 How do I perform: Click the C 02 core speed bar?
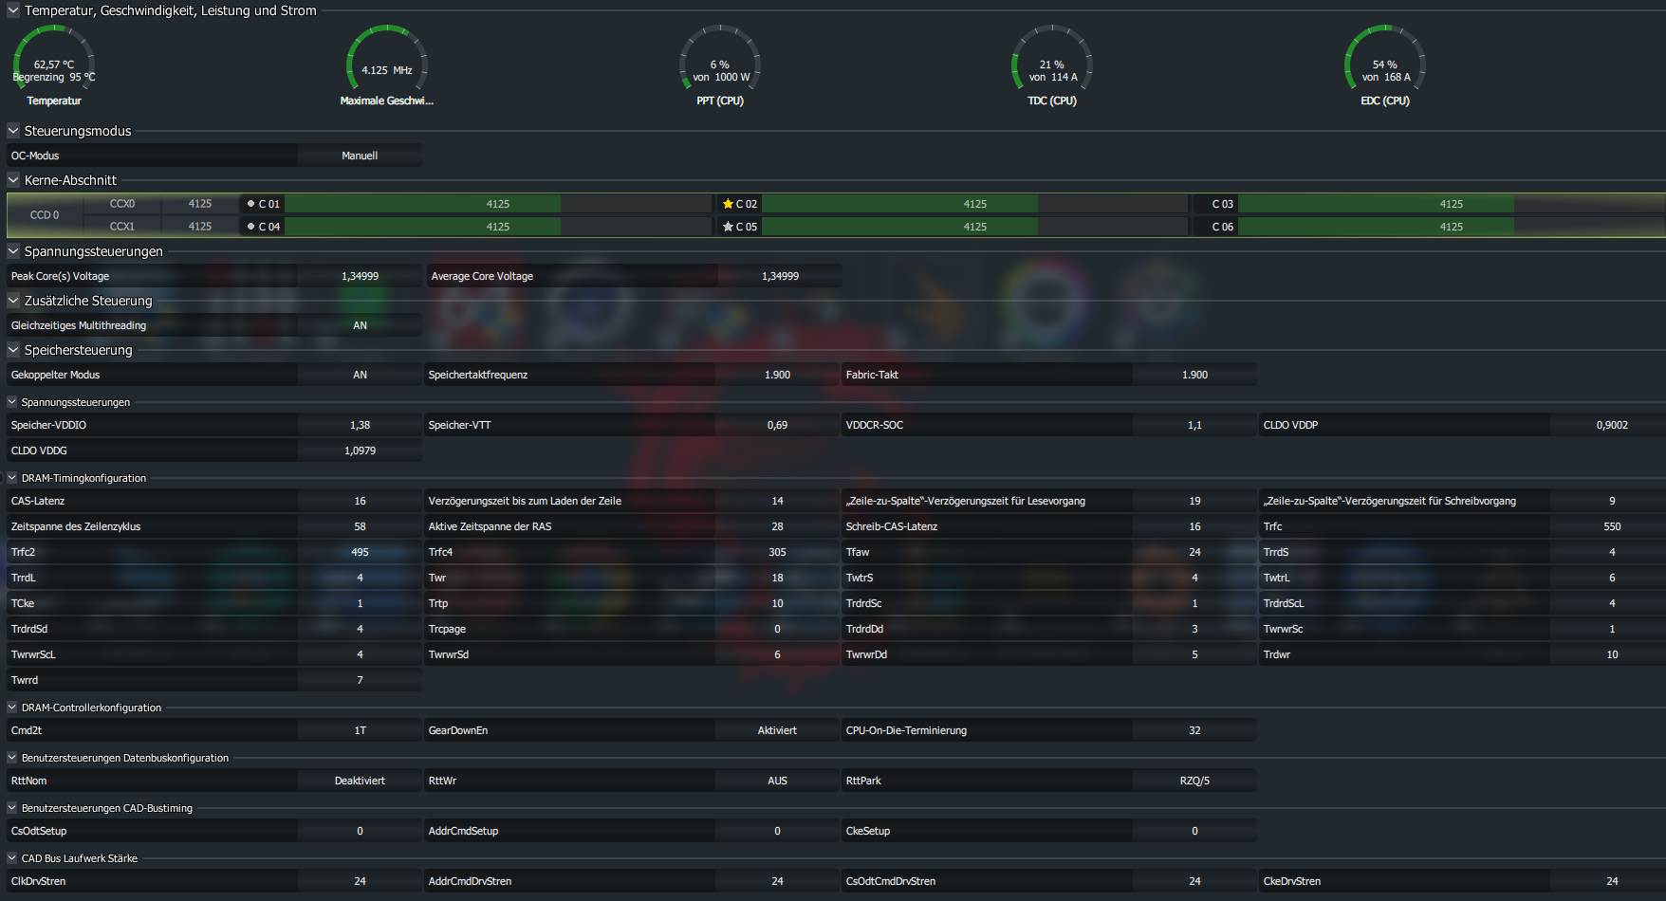click(975, 204)
